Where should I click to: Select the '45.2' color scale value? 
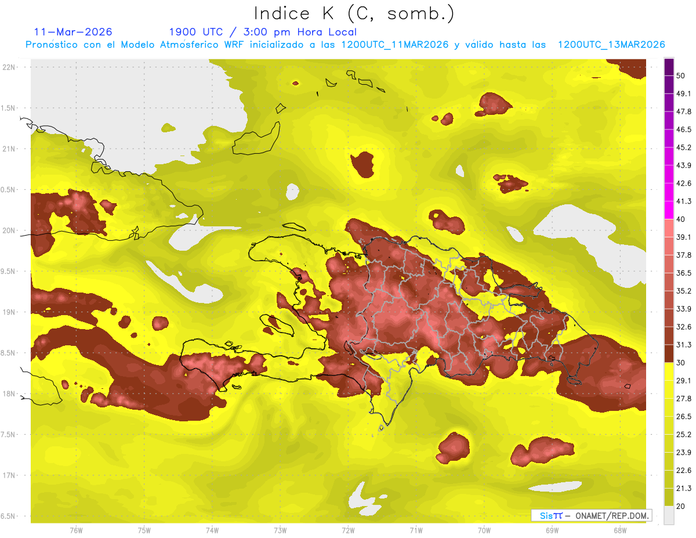click(x=683, y=147)
